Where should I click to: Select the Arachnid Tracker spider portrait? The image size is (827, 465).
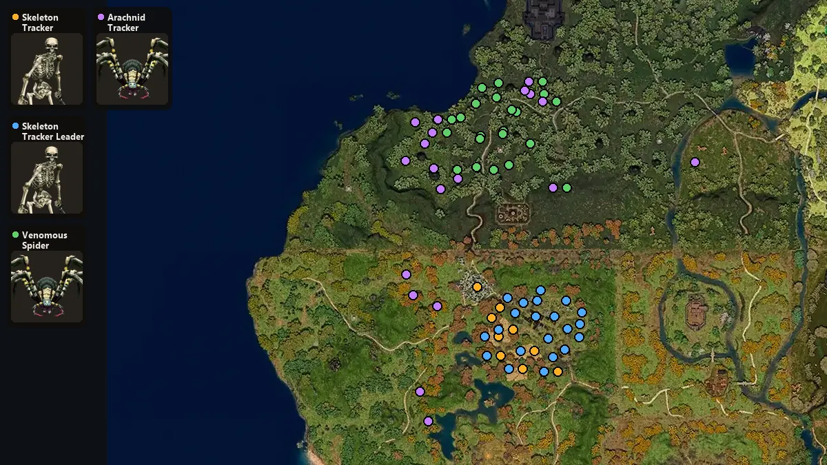tap(132, 69)
